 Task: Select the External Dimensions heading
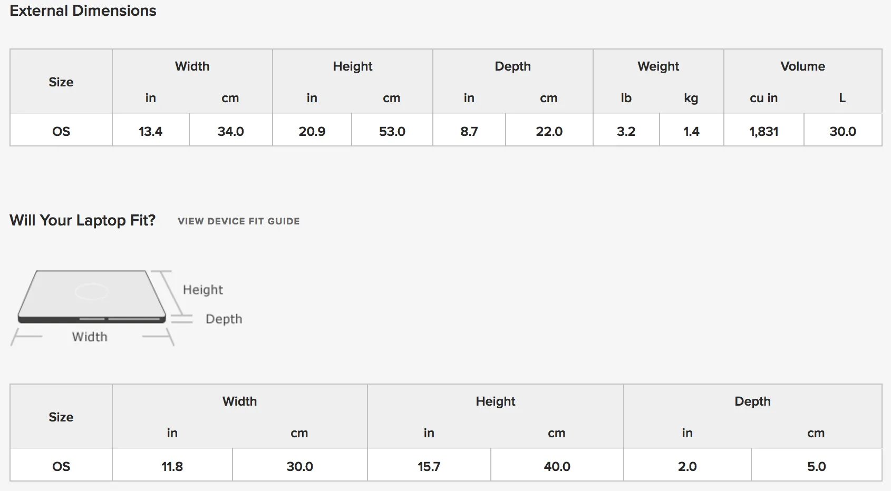83,11
